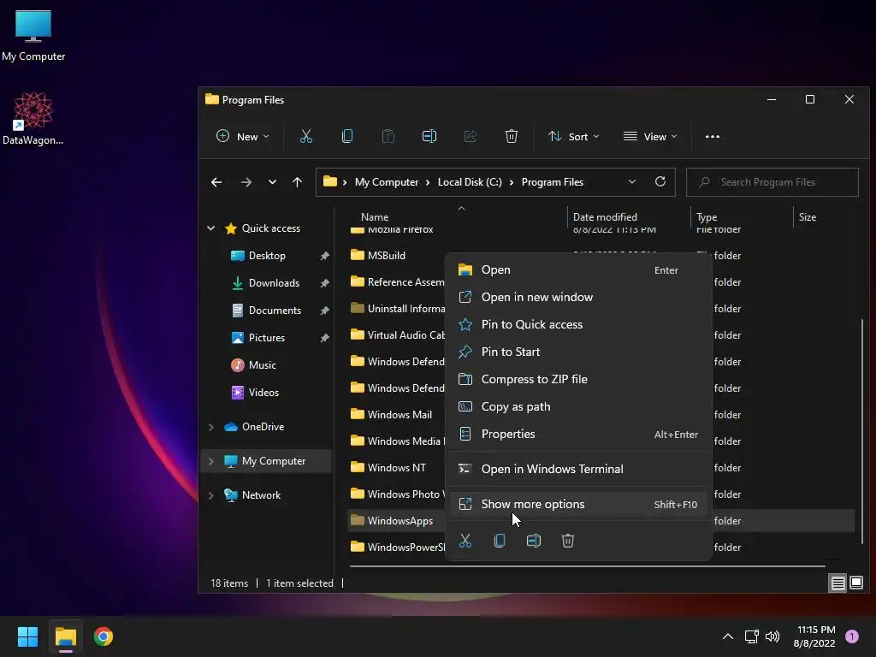Expand the Network tree node
The width and height of the screenshot is (876, 657).
click(x=211, y=495)
